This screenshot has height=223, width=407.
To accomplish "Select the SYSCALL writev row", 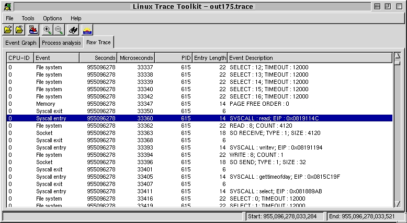I will click(x=199, y=147).
